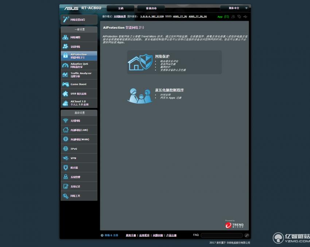This screenshot has width=310, height=247.
Task: Open the VPN icon in sidebar
Action: click(65, 158)
